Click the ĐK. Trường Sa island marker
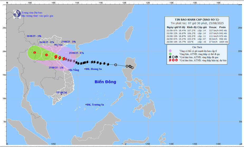Image resolution: width=244 pixels, height=147 pixels. [86, 105]
